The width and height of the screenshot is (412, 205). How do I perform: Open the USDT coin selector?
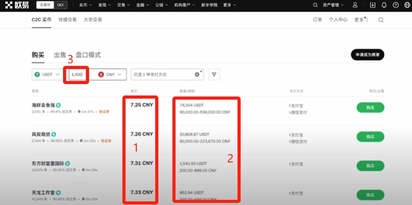tap(47, 75)
